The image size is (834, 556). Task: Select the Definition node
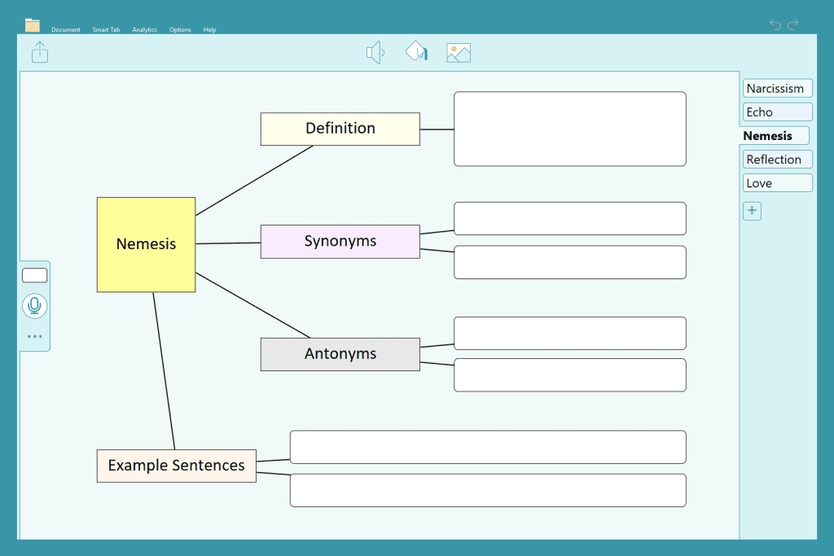point(340,129)
